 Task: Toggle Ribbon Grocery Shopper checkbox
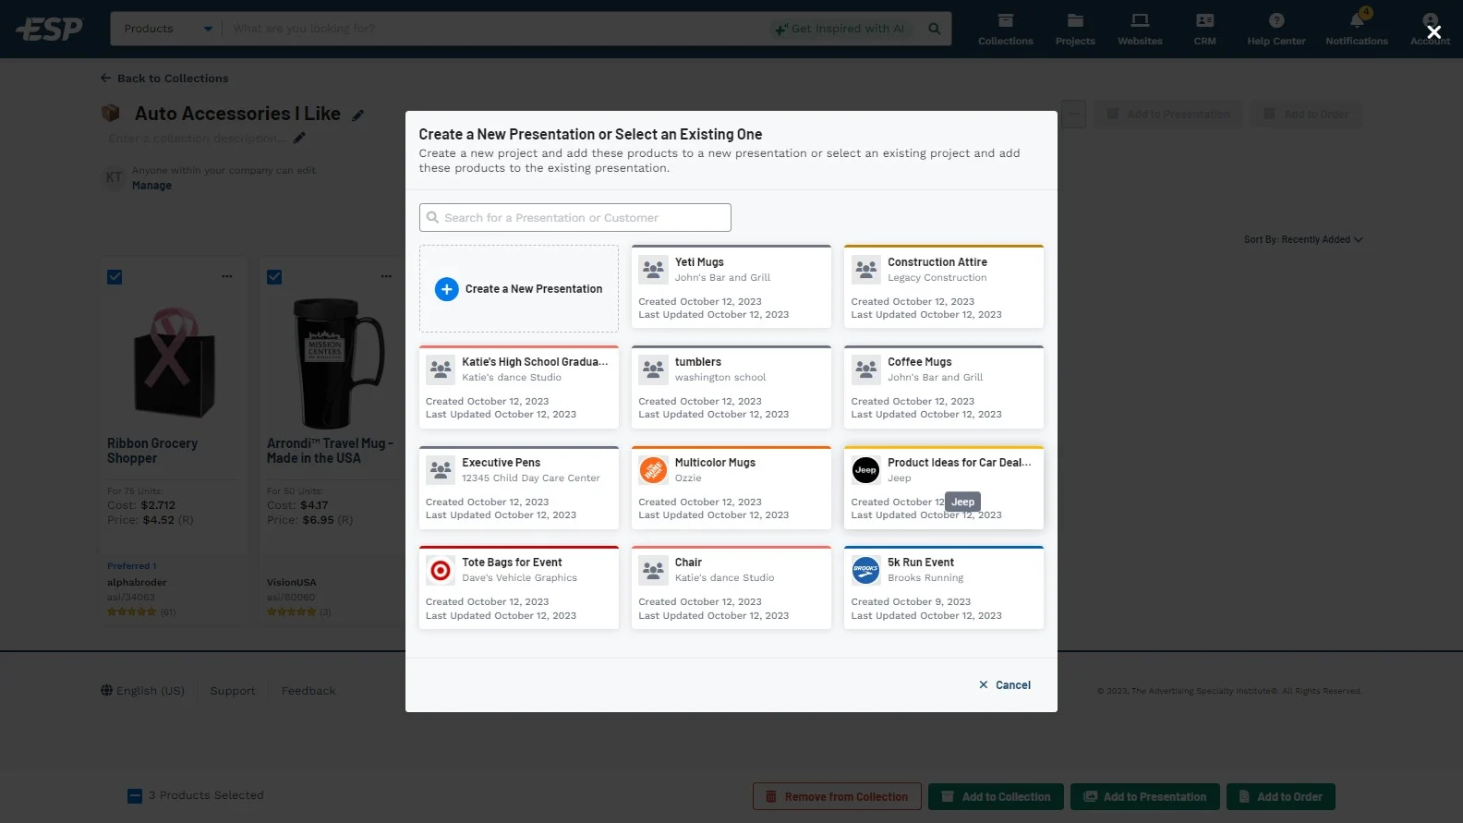115,277
